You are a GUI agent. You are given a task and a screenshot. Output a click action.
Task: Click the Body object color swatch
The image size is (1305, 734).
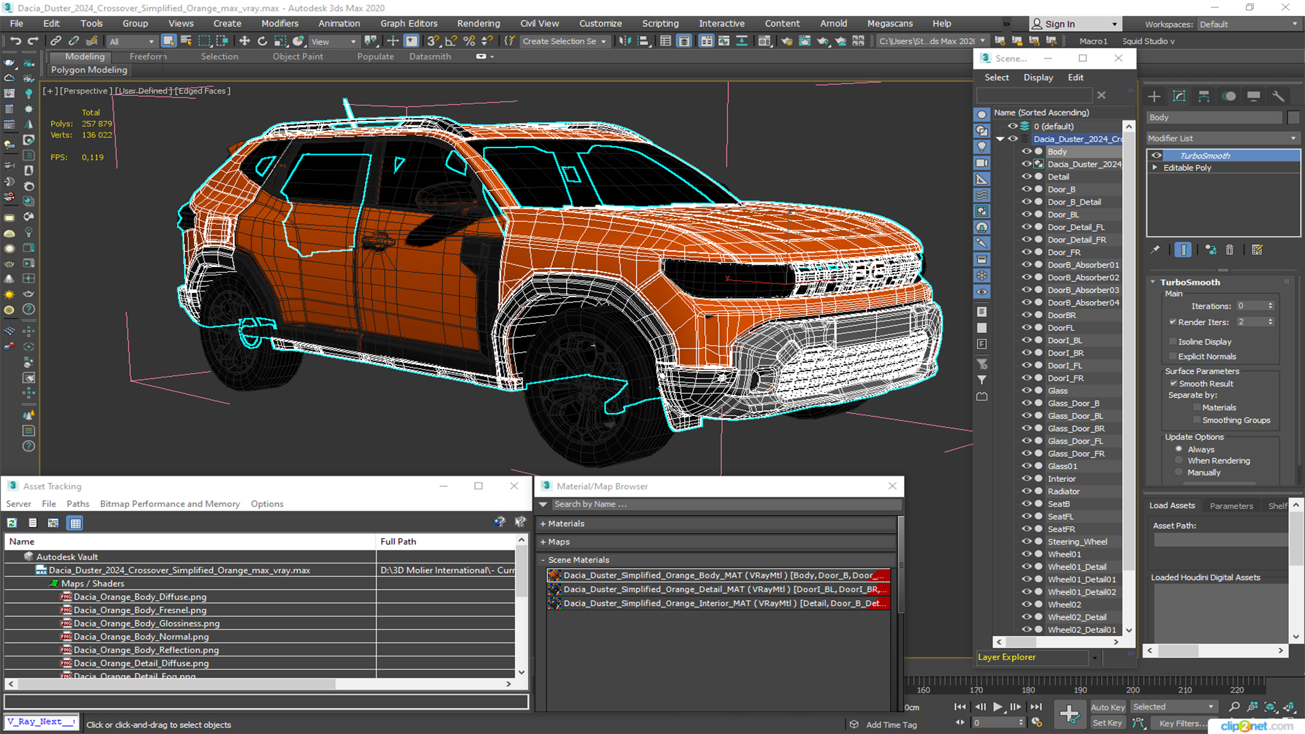[1293, 118]
